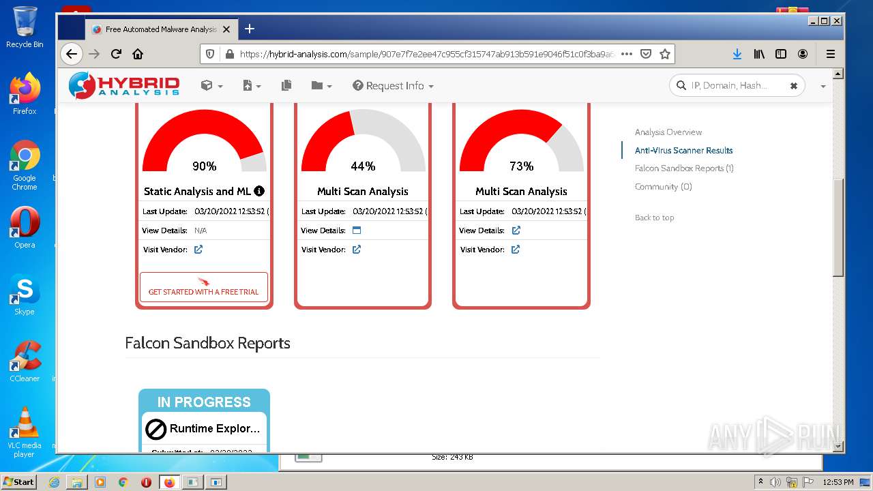Image resolution: width=873 pixels, height=491 pixels.
Task: Open the Firefox Library menu
Action: coord(759,54)
